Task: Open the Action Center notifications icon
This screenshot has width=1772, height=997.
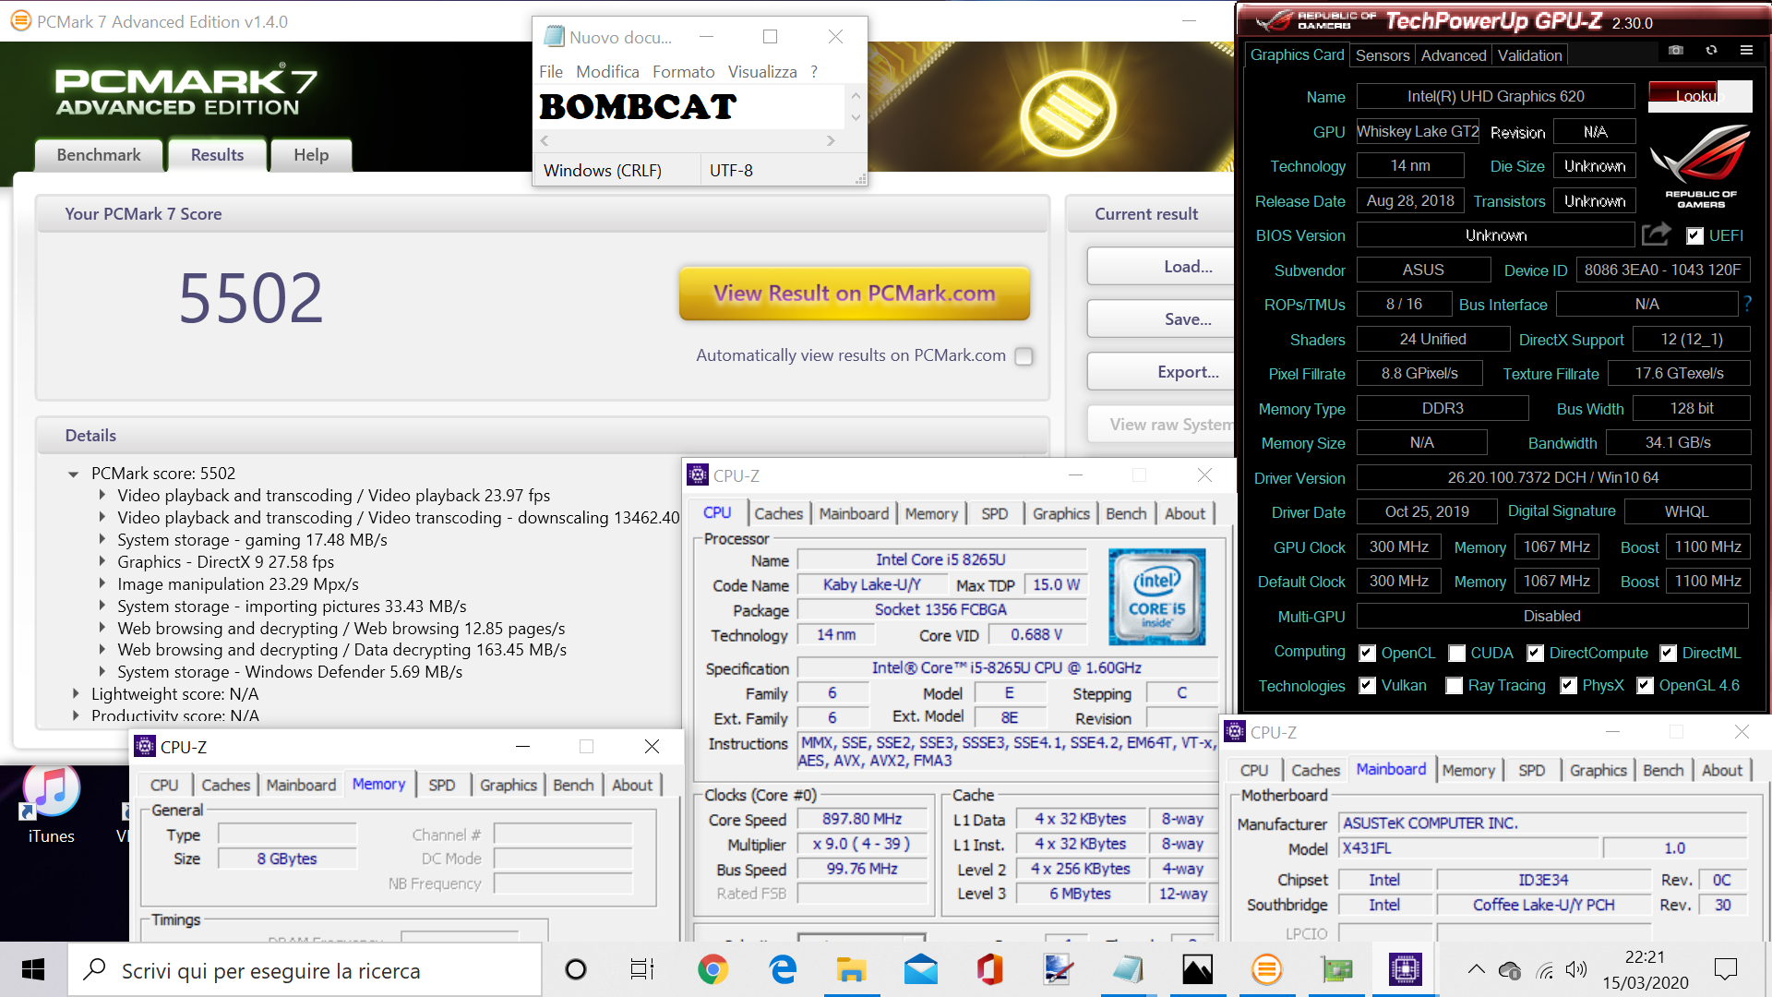Action: (1725, 969)
